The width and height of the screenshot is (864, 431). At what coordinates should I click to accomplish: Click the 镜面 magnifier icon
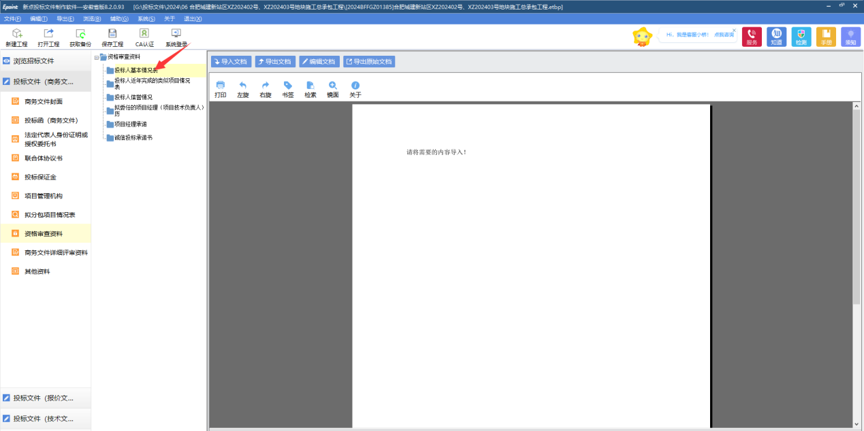tap(332, 89)
